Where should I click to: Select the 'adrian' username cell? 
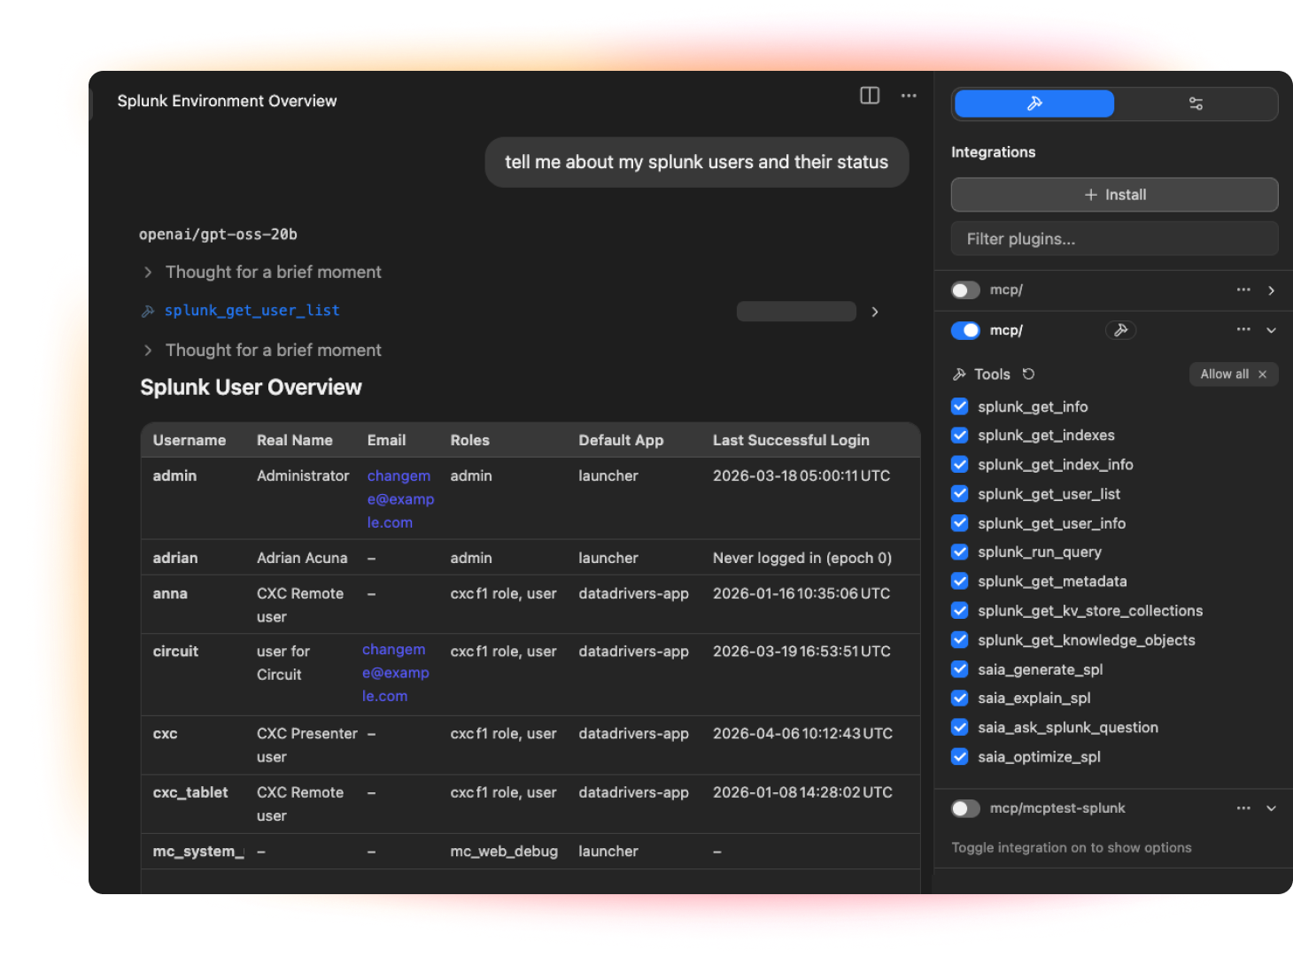(x=175, y=558)
